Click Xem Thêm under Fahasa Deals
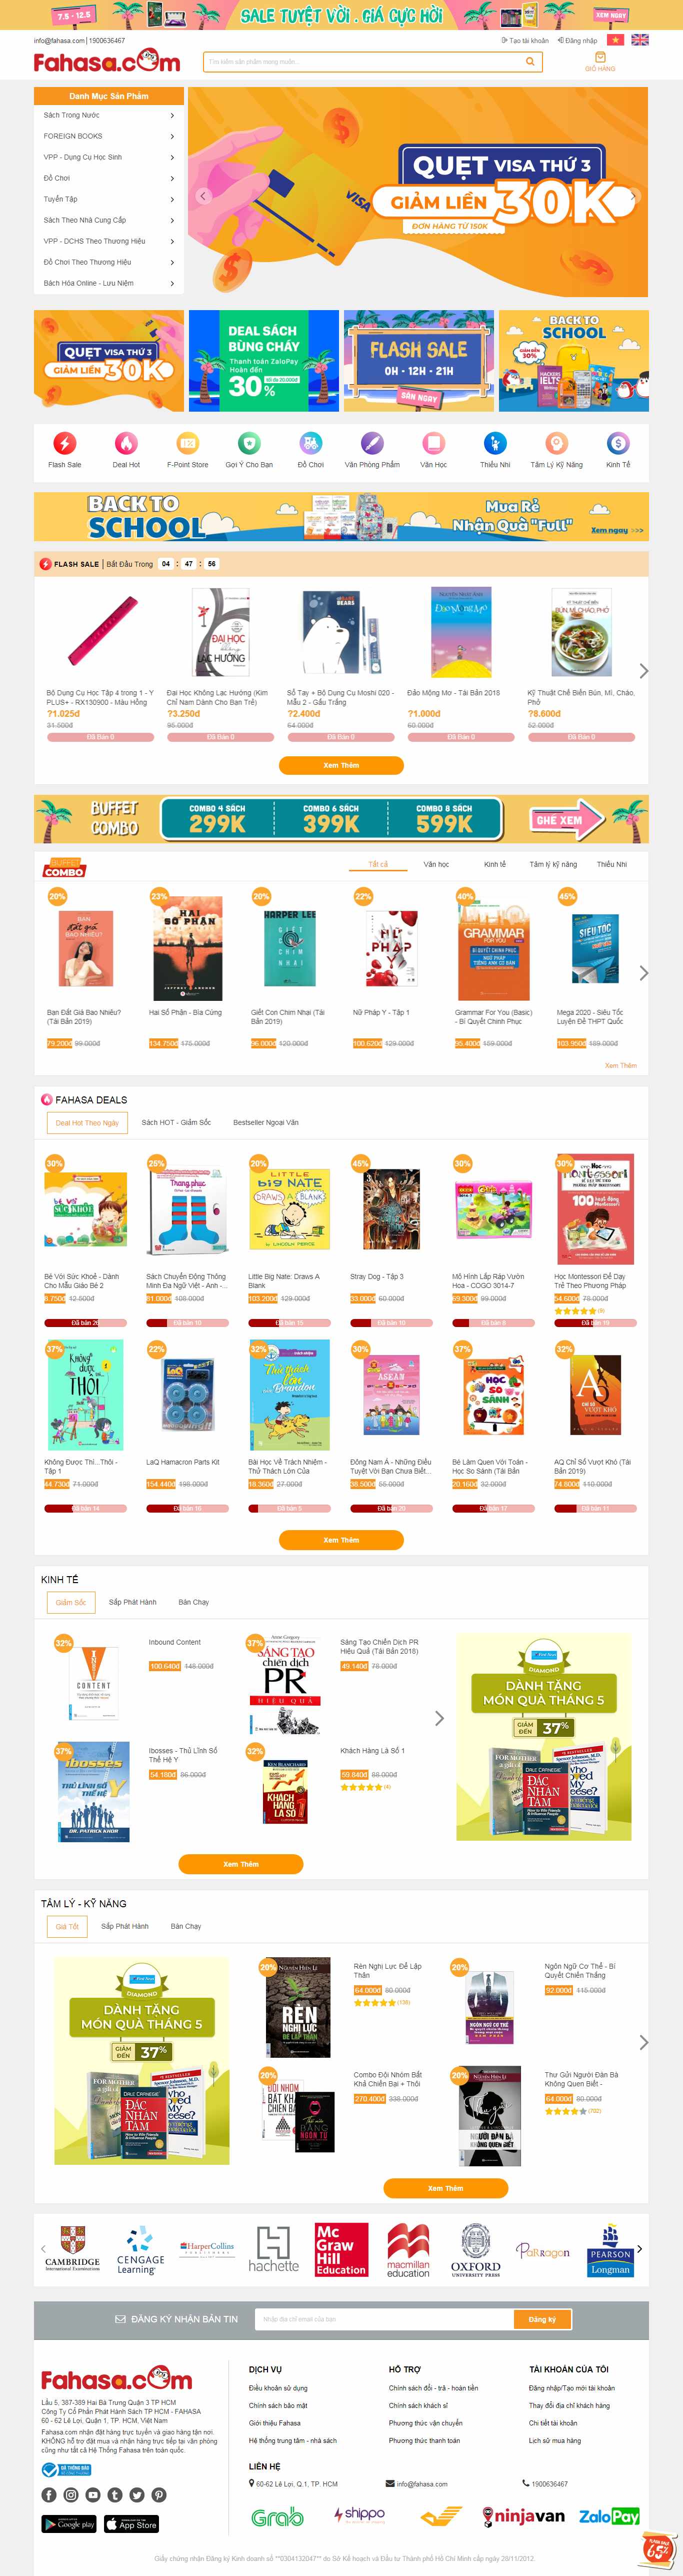 pyautogui.click(x=341, y=1540)
